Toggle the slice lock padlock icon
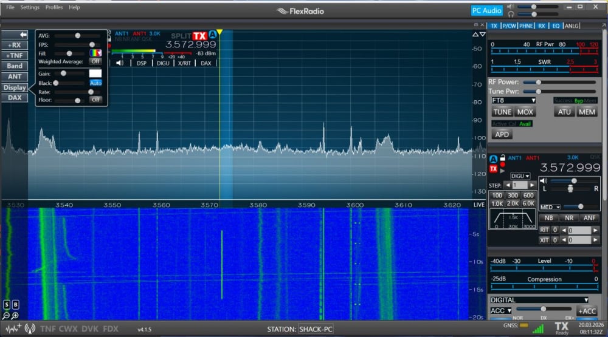Image resolution: width=608 pixels, height=337 pixels. click(503, 158)
